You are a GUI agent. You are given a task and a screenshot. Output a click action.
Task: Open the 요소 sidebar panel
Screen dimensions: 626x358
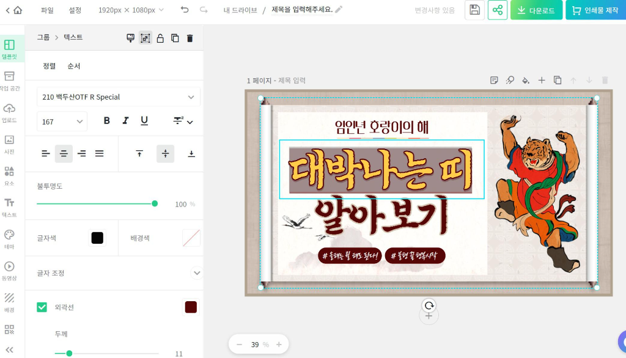(10, 176)
